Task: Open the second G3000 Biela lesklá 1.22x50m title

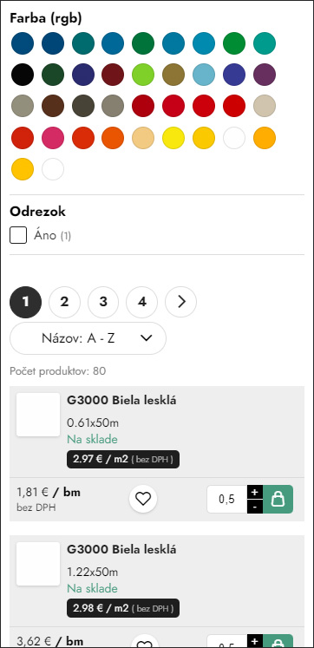Action: 121,550
